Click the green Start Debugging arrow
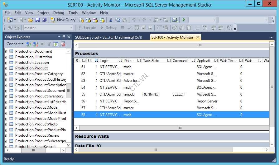Image resolution: width=279 pixels, height=165 pixels. pyautogui.click(x=184, y=20)
